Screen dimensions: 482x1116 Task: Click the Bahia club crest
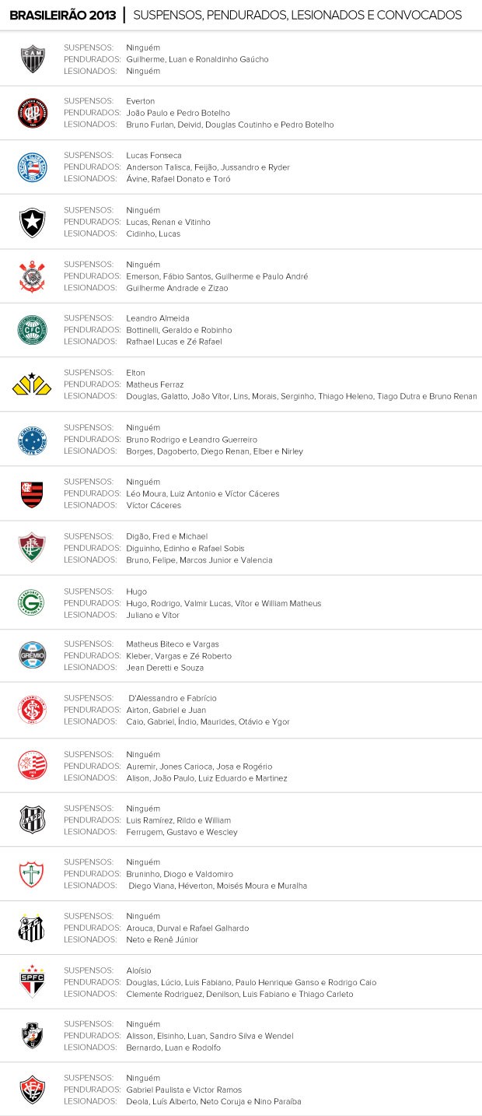click(33, 167)
